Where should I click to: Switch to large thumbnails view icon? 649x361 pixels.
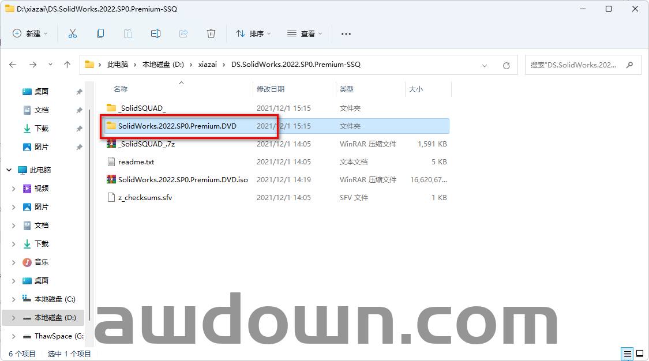(639, 354)
